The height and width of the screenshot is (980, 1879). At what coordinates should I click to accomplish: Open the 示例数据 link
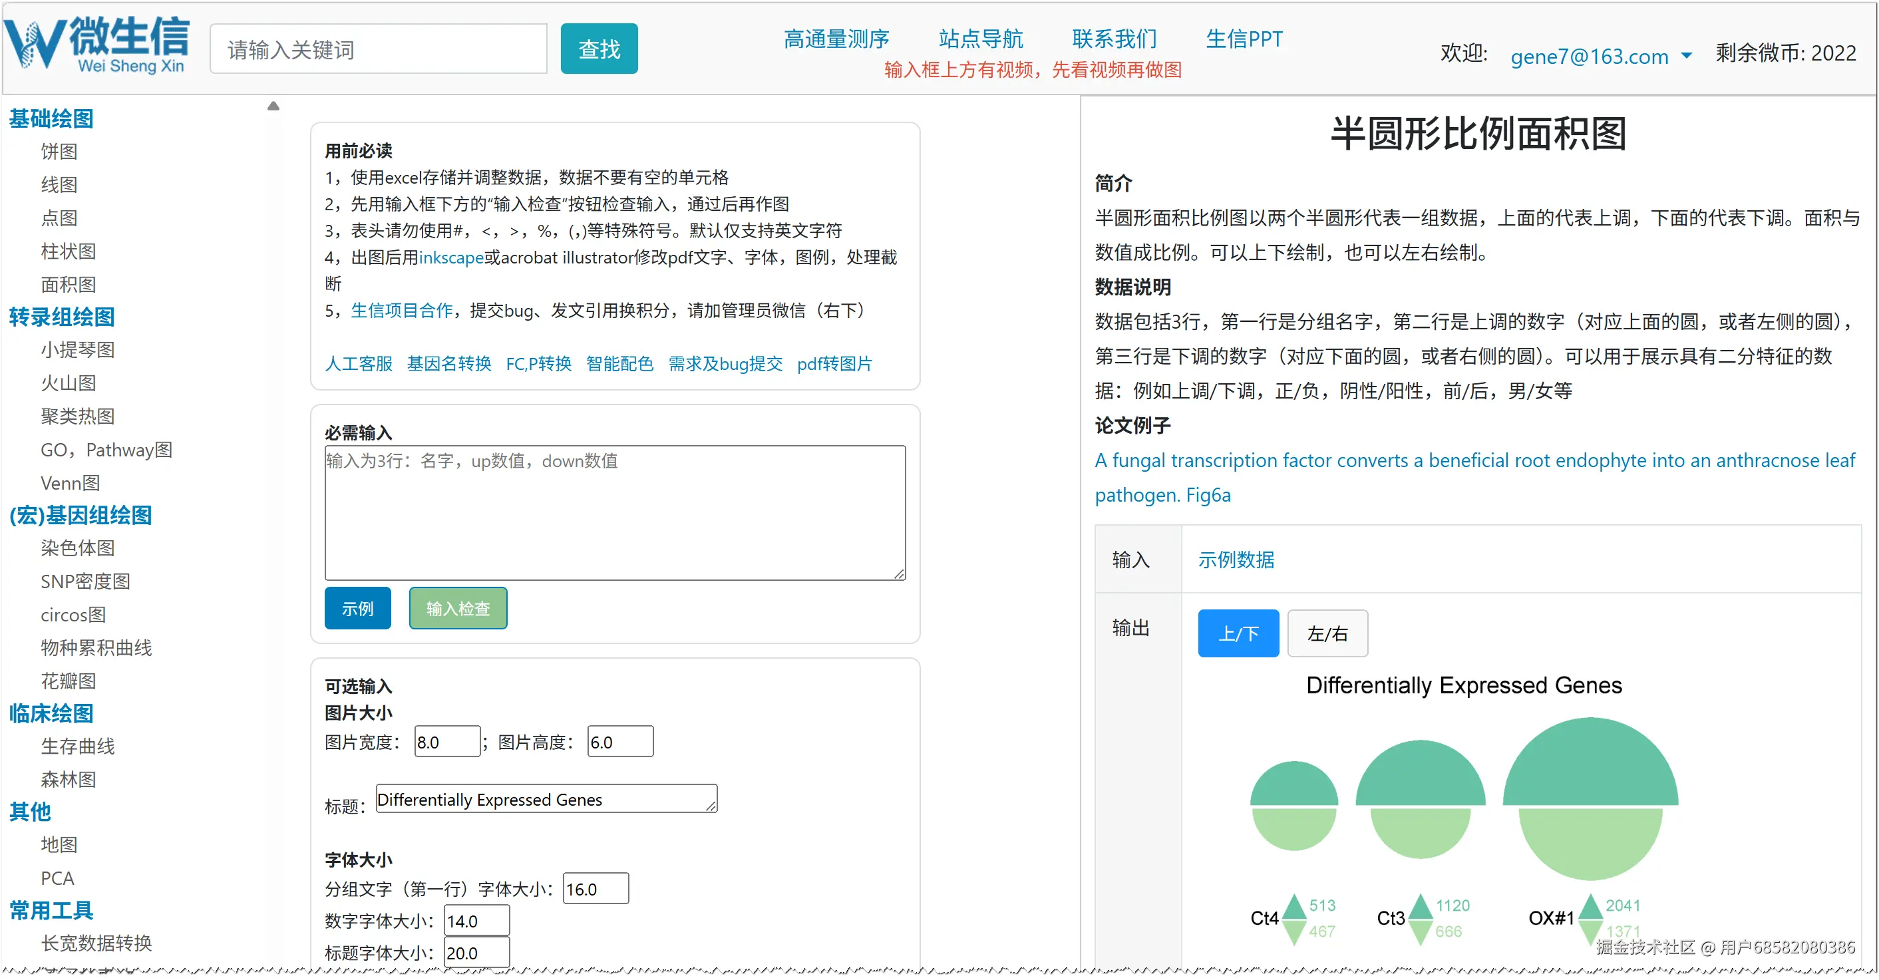click(x=1236, y=560)
